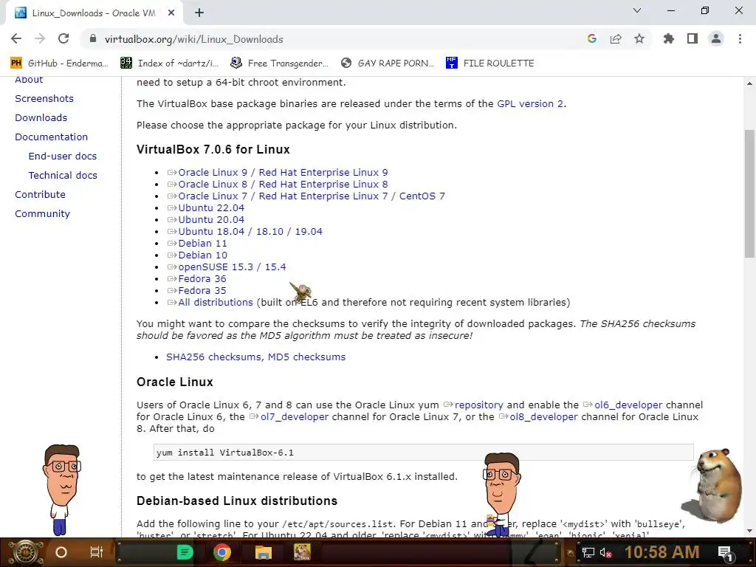Open the tab search chevron
The height and width of the screenshot is (567, 756).
coord(637,10)
